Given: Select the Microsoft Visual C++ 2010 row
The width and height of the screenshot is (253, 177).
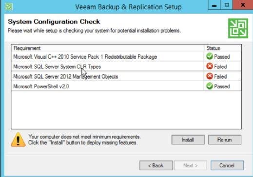Looking at the screenshot, I should (x=126, y=56).
